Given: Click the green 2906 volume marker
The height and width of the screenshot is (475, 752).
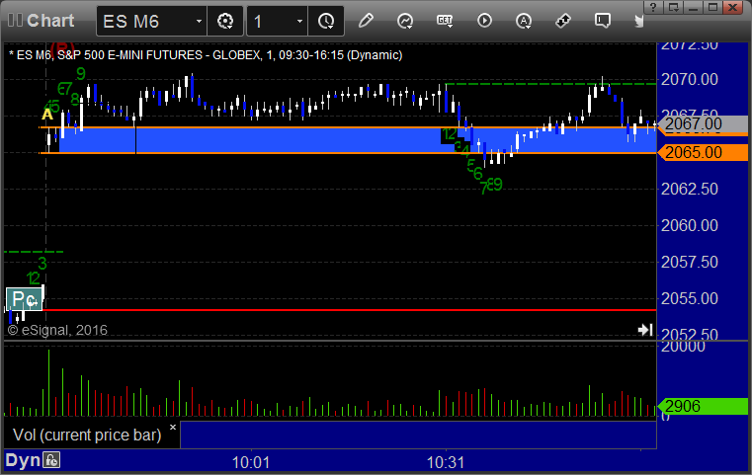Looking at the screenshot, I should point(703,406).
